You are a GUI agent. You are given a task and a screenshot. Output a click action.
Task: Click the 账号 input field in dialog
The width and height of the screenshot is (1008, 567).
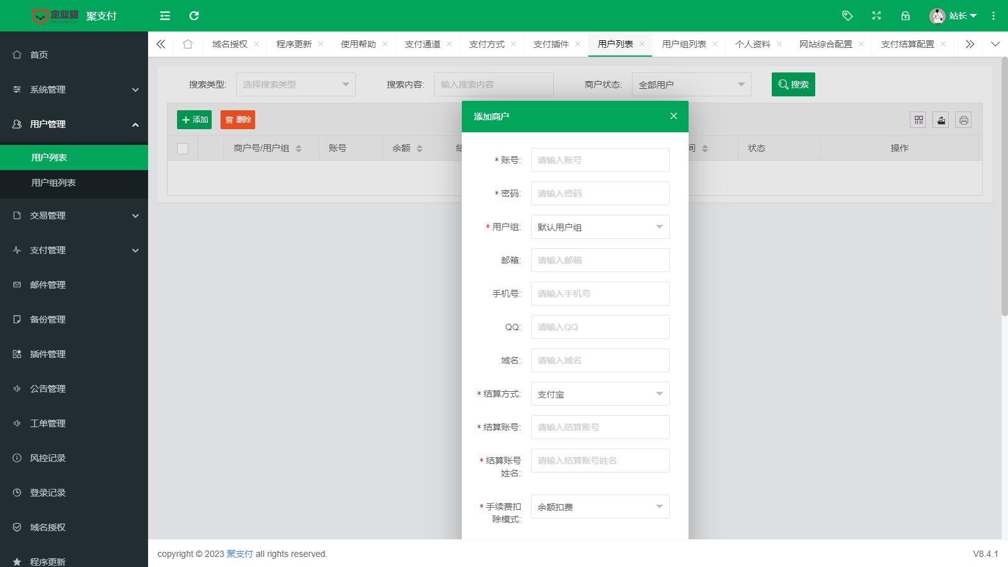(600, 160)
